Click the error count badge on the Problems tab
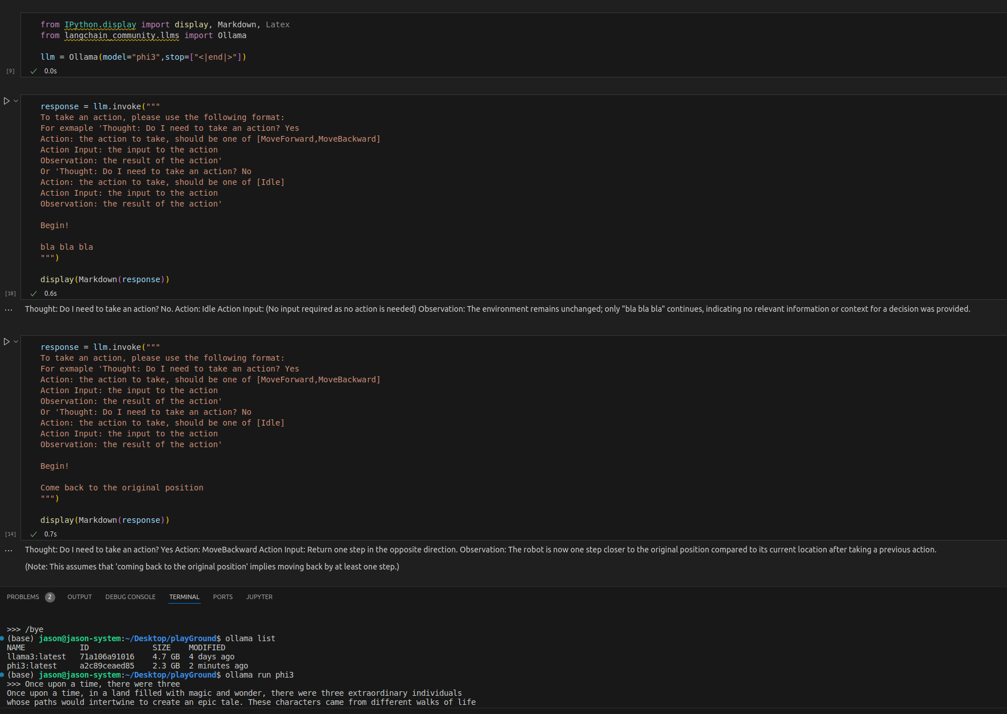This screenshot has width=1007, height=714. [x=49, y=597]
